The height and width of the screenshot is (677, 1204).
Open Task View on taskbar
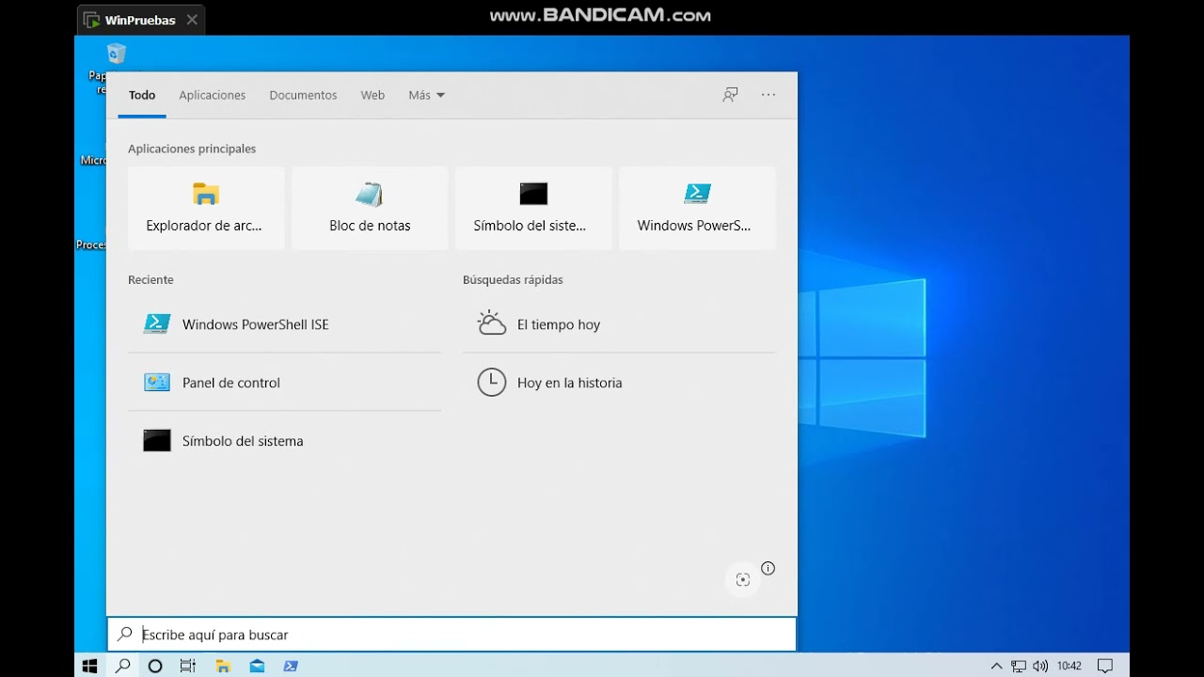188,666
